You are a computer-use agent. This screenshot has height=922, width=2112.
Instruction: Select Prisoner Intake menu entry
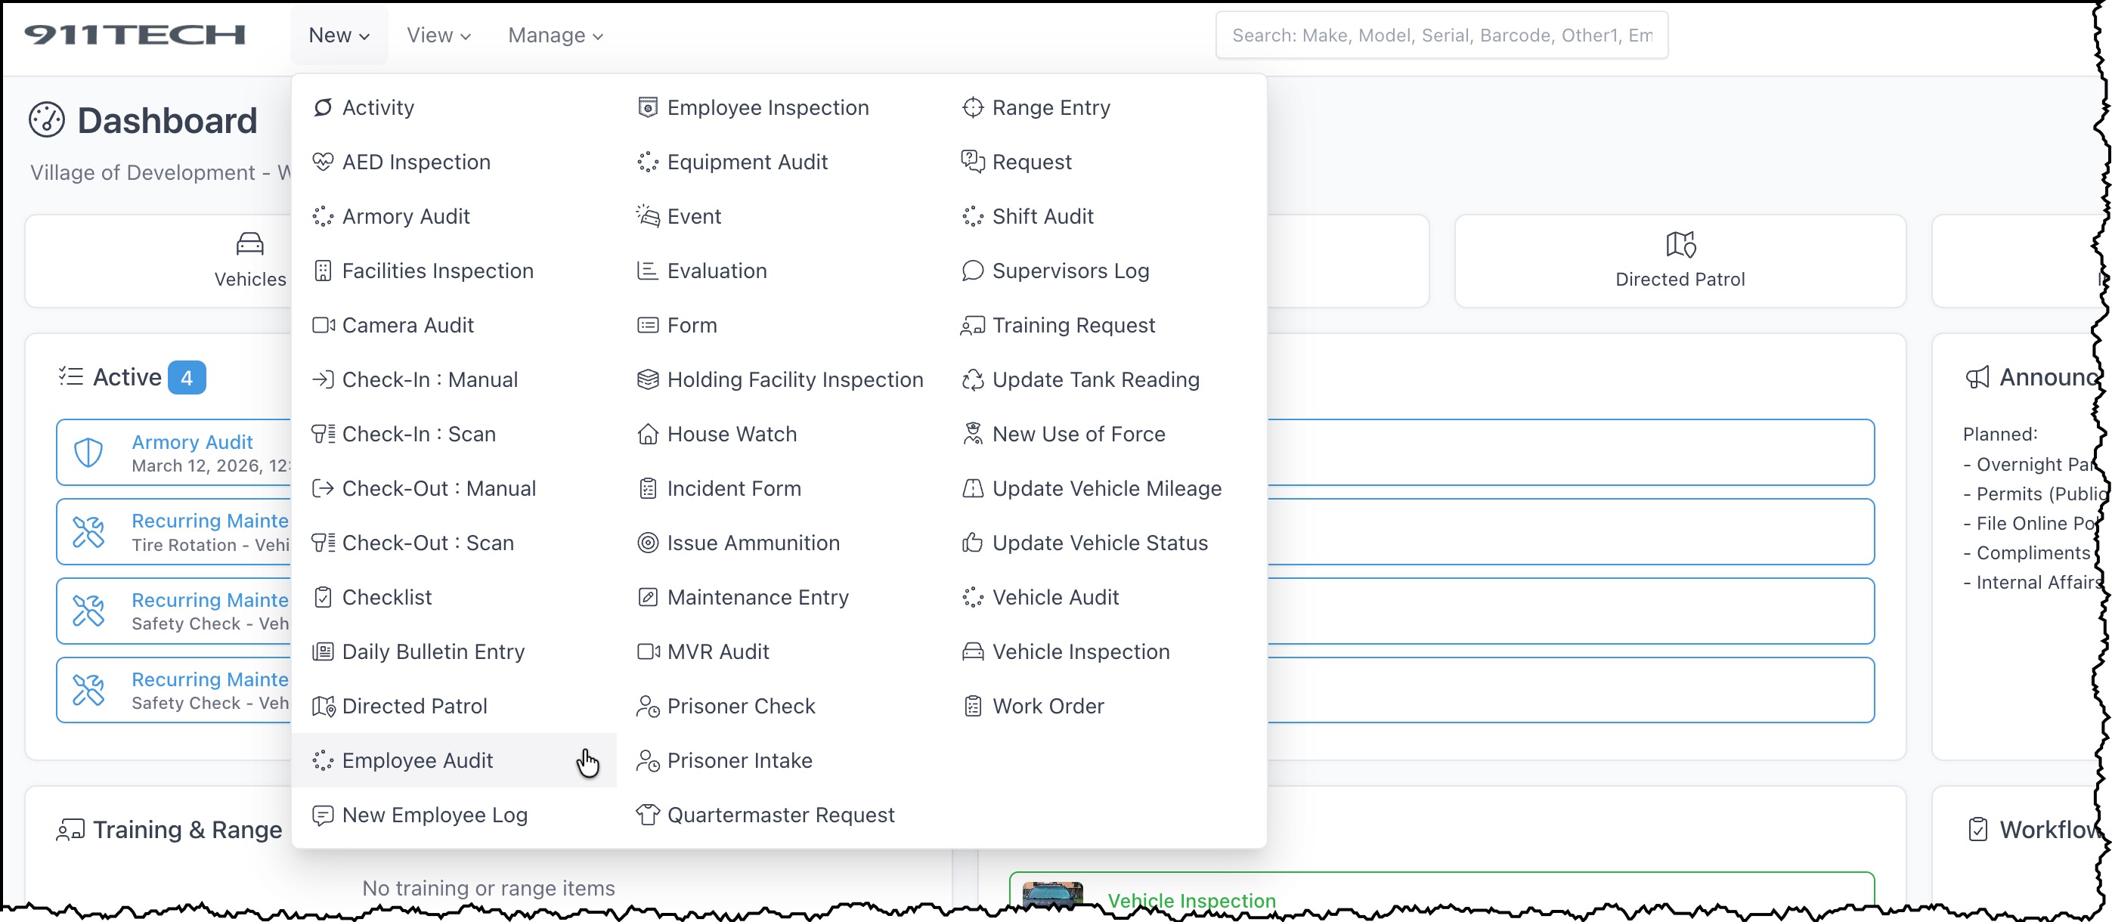tap(739, 760)
